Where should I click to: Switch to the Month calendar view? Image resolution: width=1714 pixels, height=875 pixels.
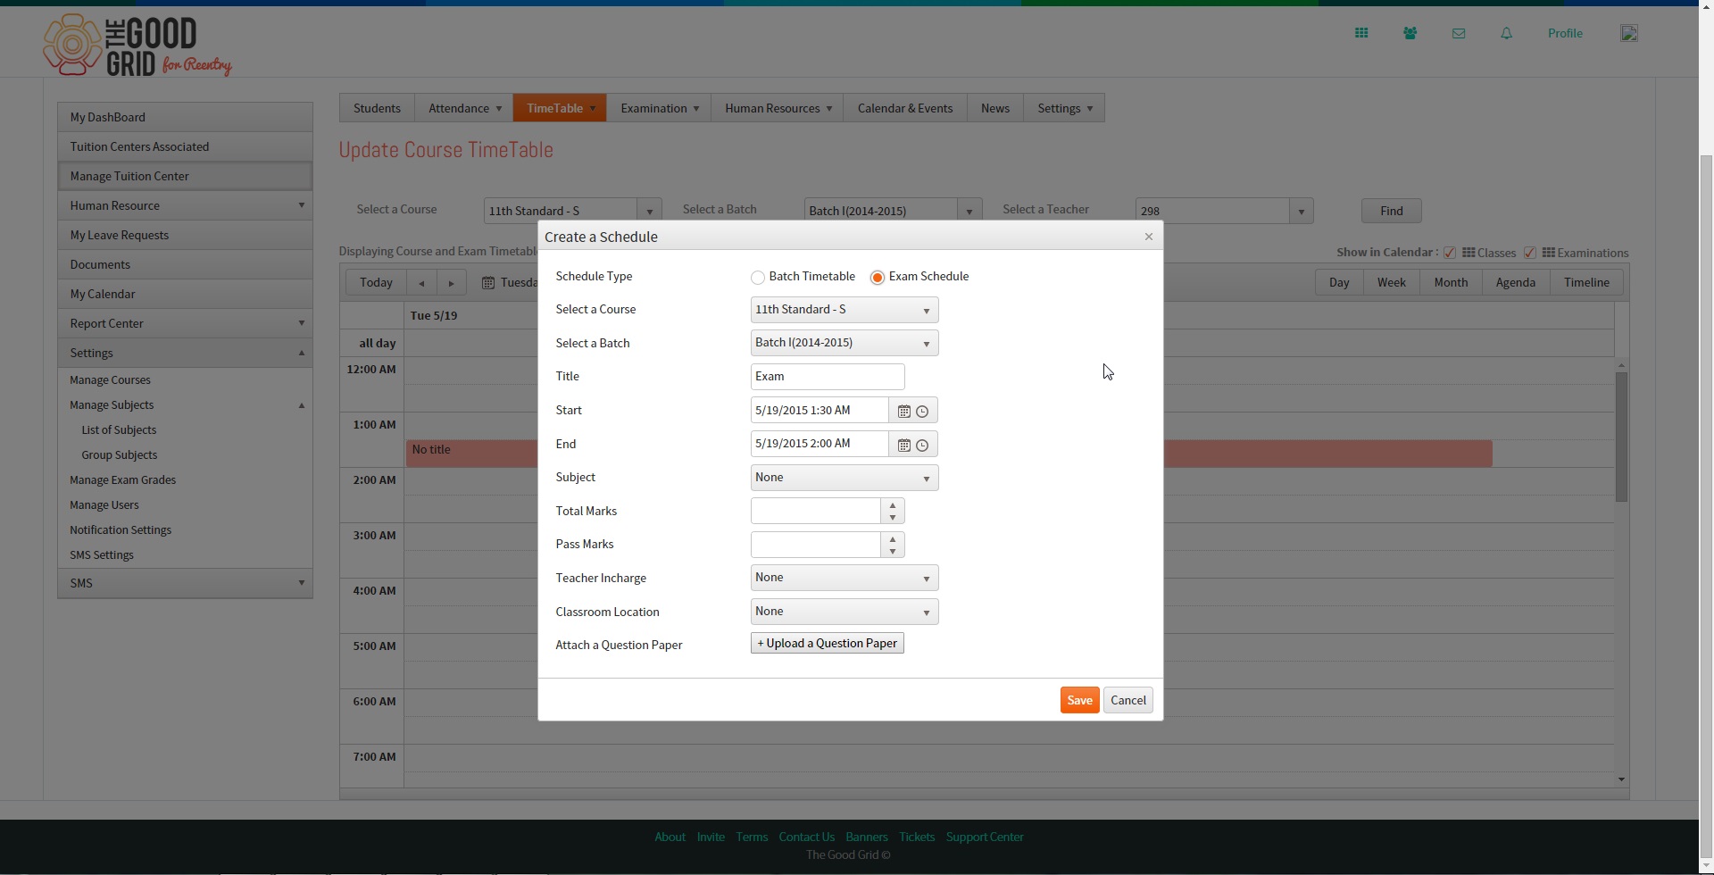click(x=1451, y=282)
